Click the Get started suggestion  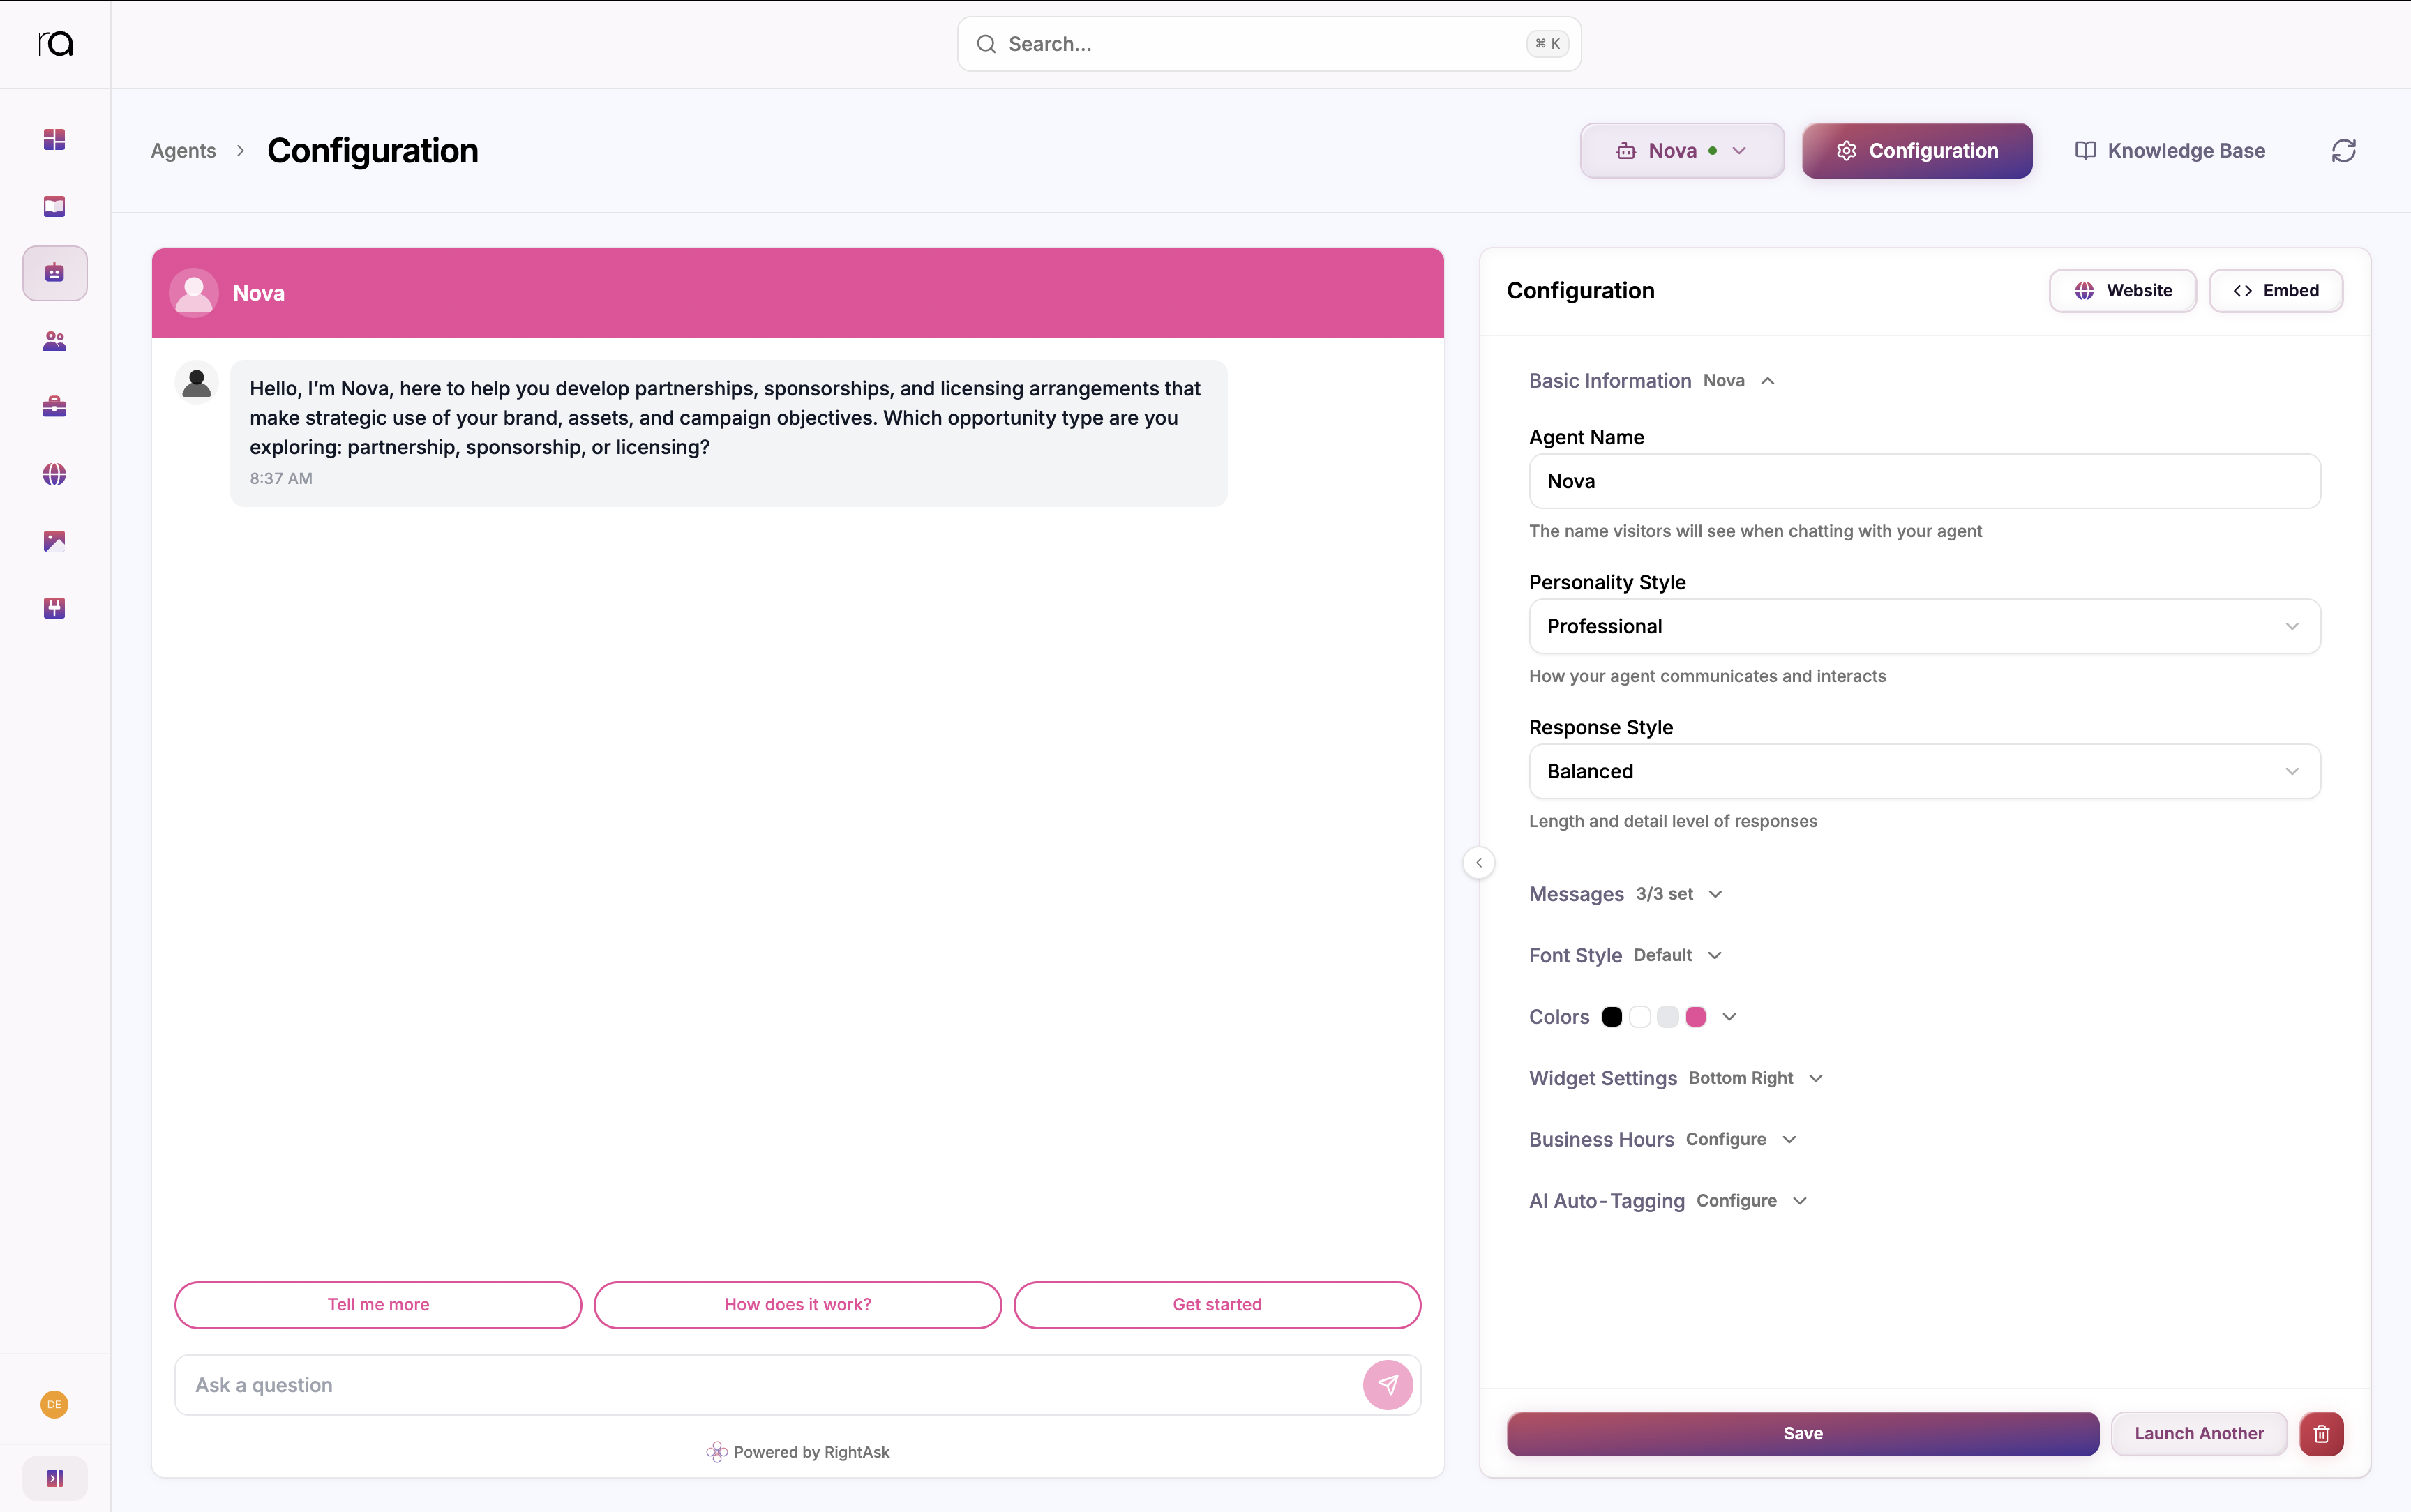1217,1305
